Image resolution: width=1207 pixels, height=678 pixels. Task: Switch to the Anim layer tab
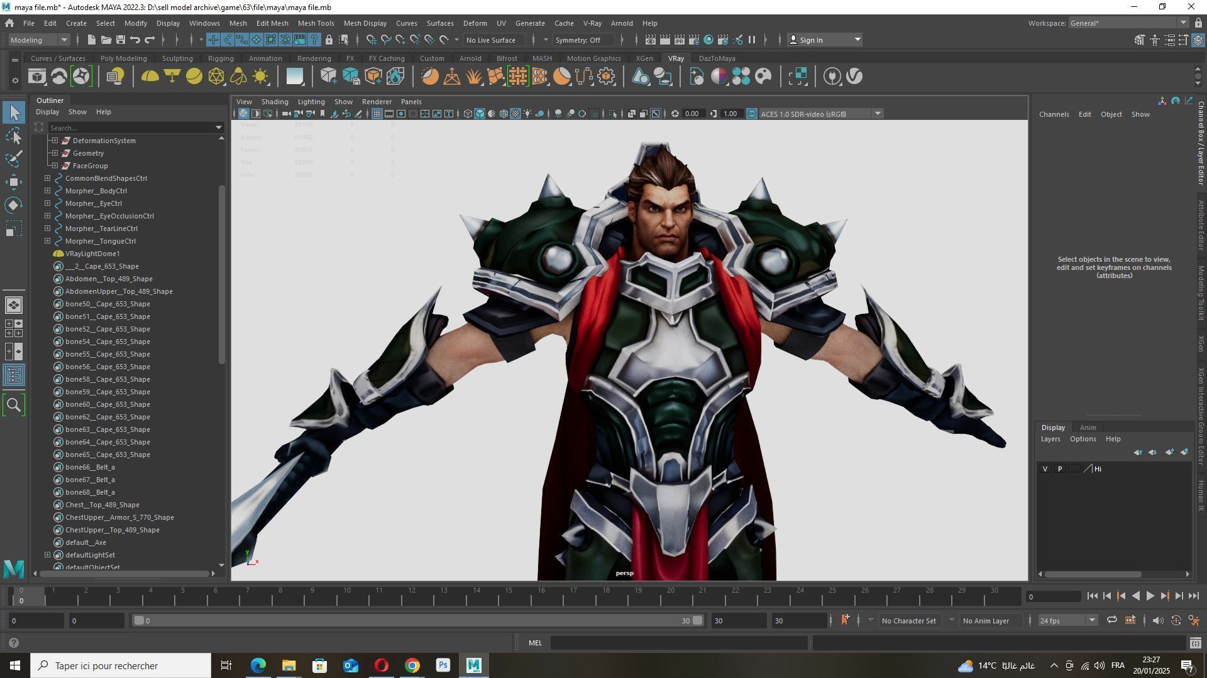pyautogui.click(x=1088, y=428)
